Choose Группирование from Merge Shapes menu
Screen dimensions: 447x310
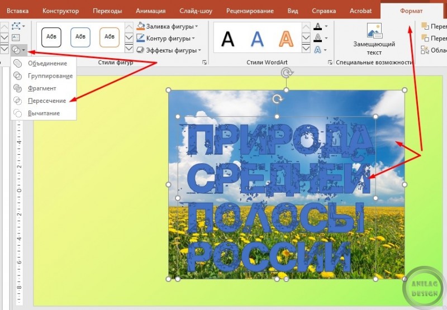pos(44,76)
